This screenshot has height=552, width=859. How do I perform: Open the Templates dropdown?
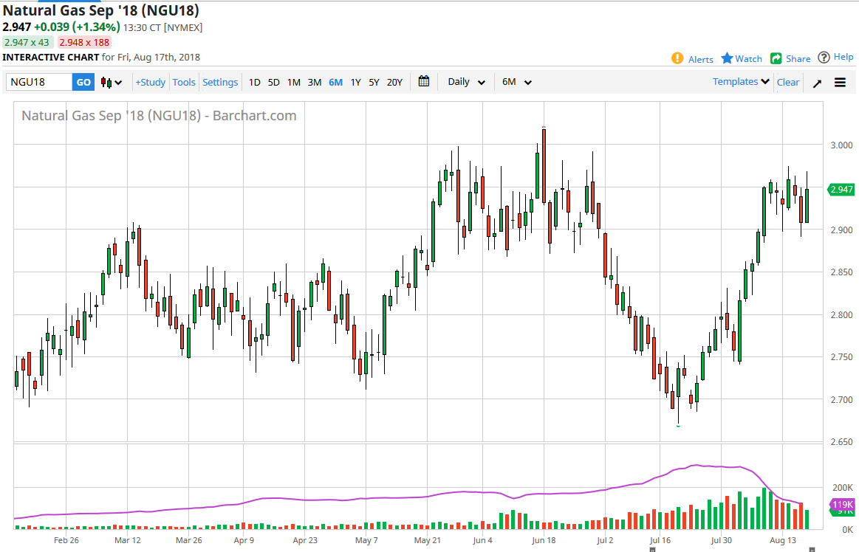pos(742,81)
